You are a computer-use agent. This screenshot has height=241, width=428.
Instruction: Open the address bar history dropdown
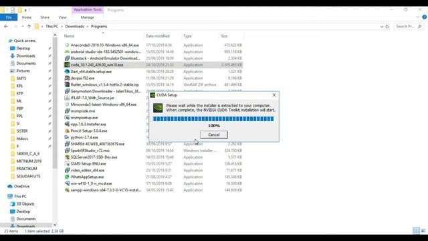(382, 27)
